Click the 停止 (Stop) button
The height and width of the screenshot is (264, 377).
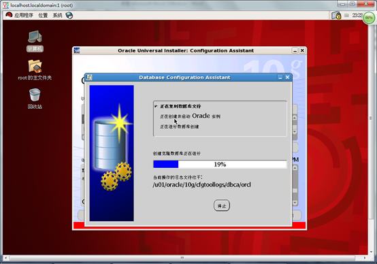[x=222, y=205]
